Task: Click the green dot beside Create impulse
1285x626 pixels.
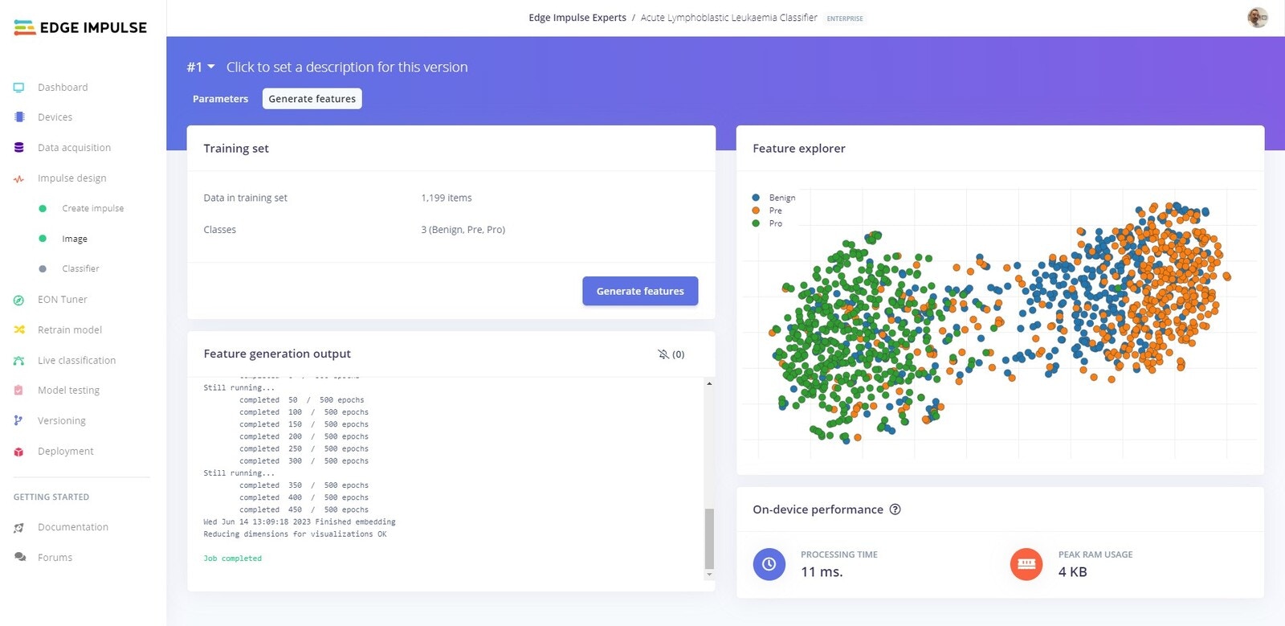Action: [x=43, y=209]
